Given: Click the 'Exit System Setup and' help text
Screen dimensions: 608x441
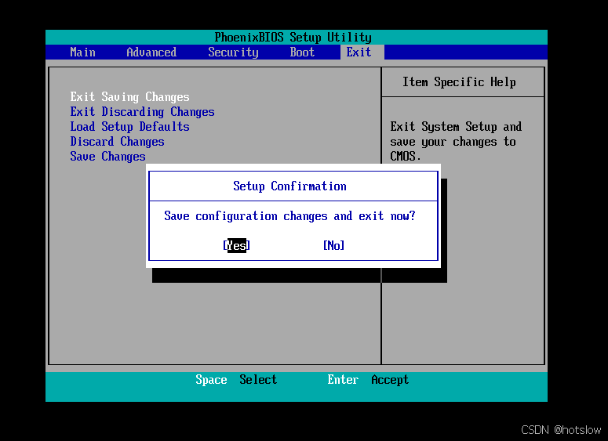Looking at the screenshot, I should tap(456, 127).
